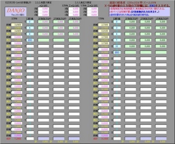Click 2F負担力 cell in X通り番 7 row
Screen dimensions: 175x144
tap(146, 40)
